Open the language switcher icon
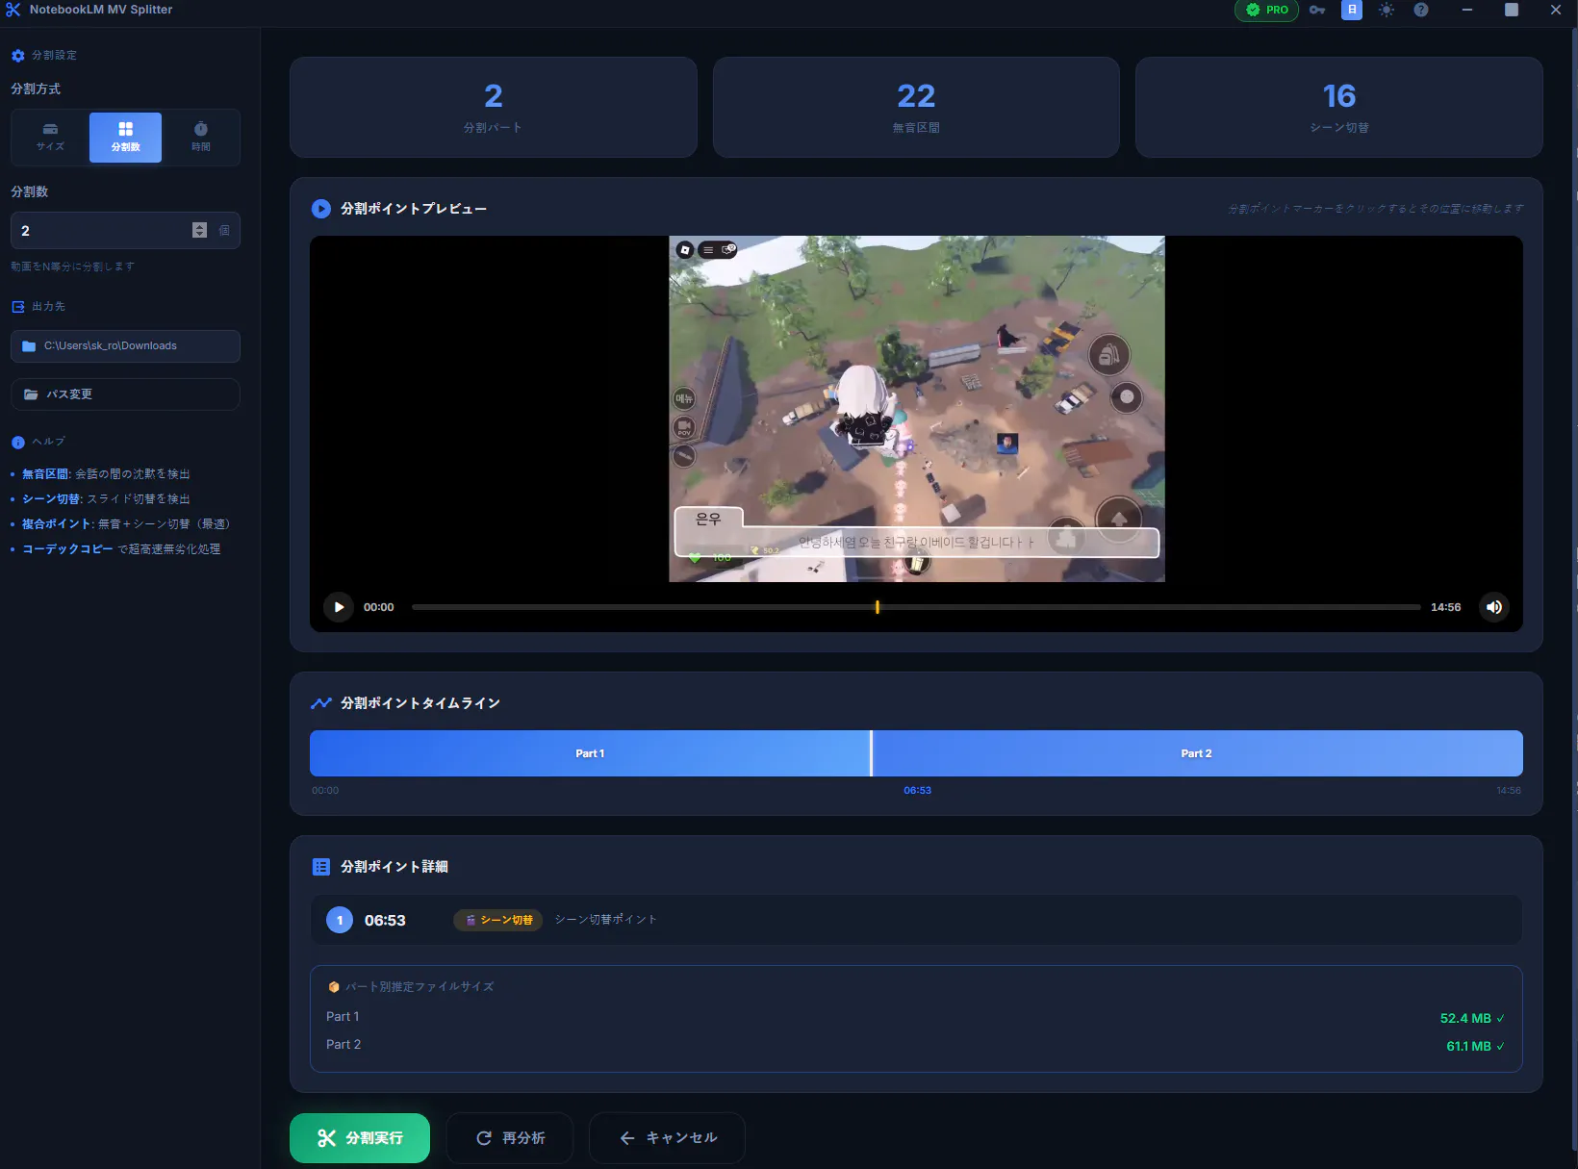The height and width of the screenshot is (1169, 1578). [x=1352, y=10]
